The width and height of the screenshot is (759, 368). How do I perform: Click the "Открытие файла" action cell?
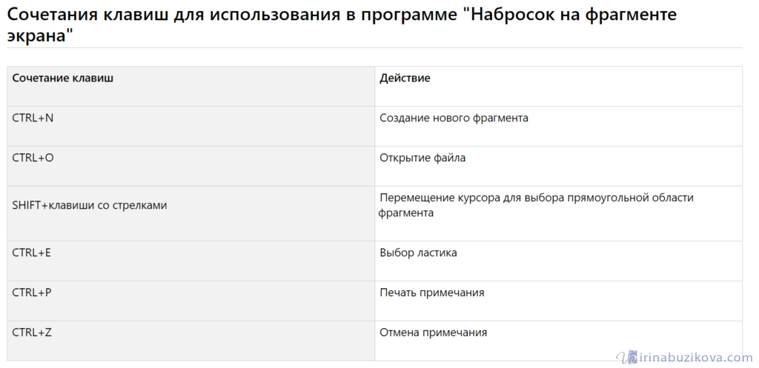point(422,158)
